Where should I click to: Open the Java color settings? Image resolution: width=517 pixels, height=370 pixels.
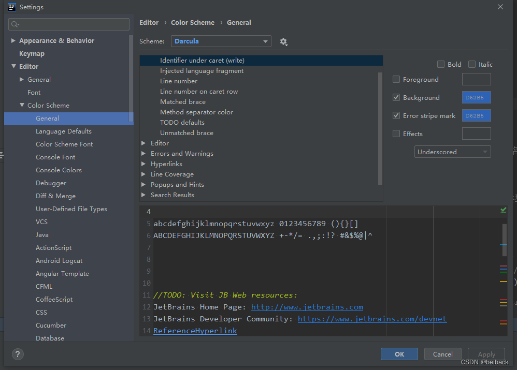tap(42, 235)
